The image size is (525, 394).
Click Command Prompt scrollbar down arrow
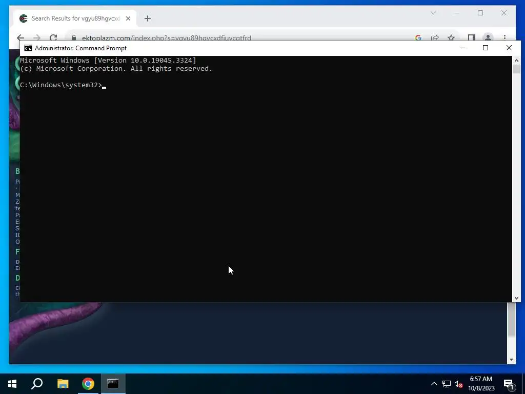tap(516, 298)
